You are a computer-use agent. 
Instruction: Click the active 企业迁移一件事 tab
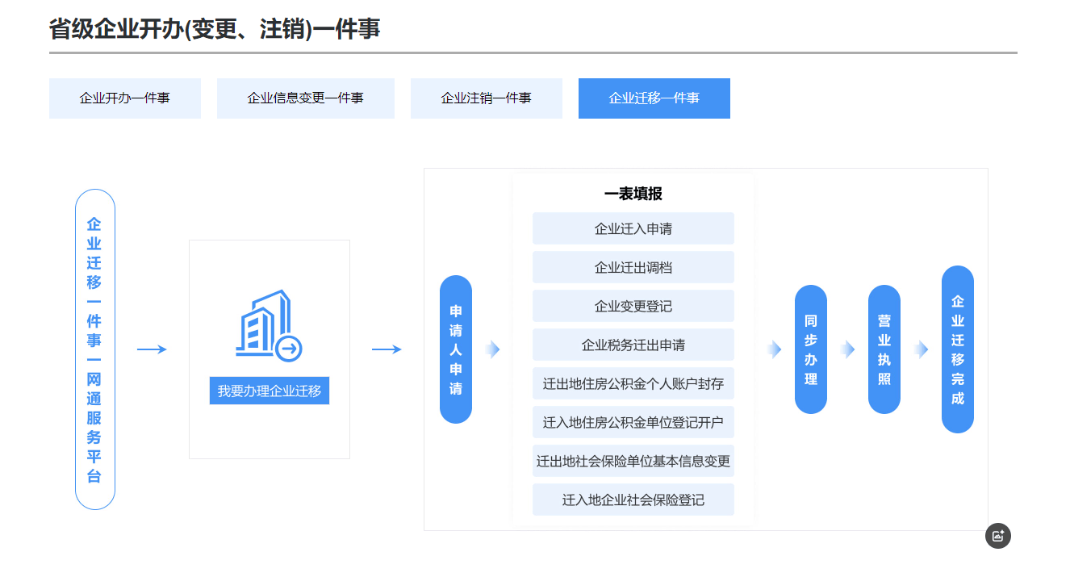[654, 98]
